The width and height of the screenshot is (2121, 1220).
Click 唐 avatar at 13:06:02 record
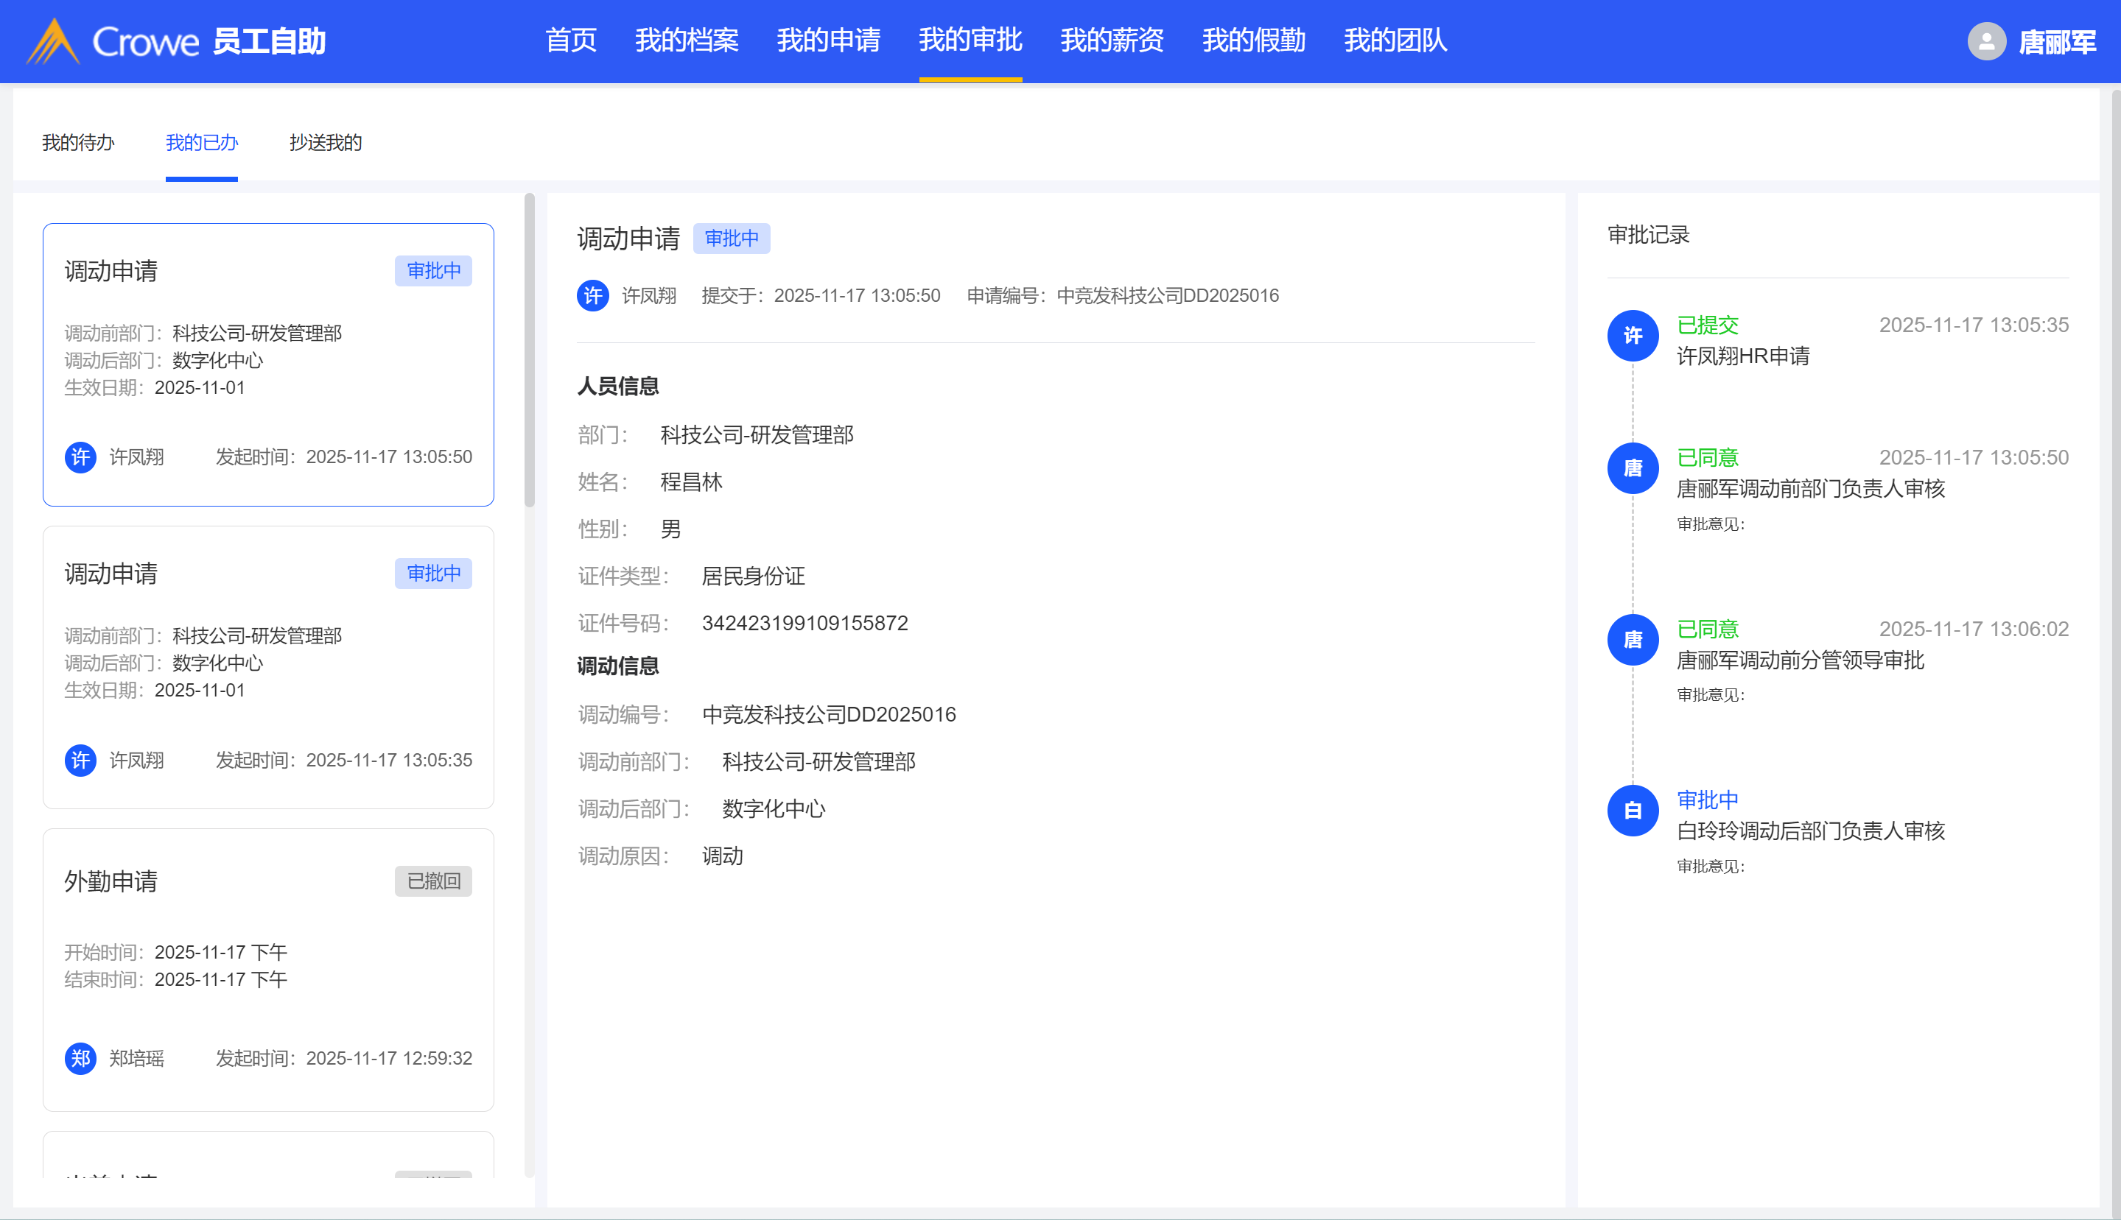click(1633, 639)
